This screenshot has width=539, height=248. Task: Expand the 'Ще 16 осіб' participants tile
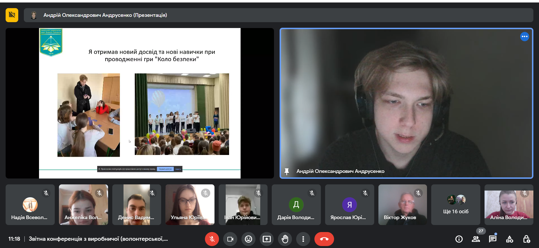pos(456,205)
